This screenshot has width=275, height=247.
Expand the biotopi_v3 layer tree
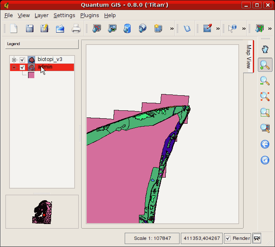click(14, 60)
